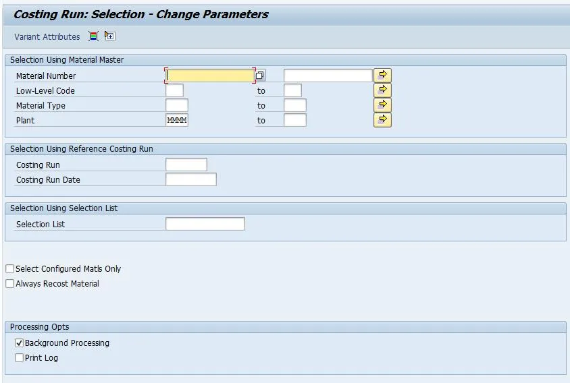Enable Select Configured Matls Only checkbox
This screenshot has height=383, width=570.
10,268
